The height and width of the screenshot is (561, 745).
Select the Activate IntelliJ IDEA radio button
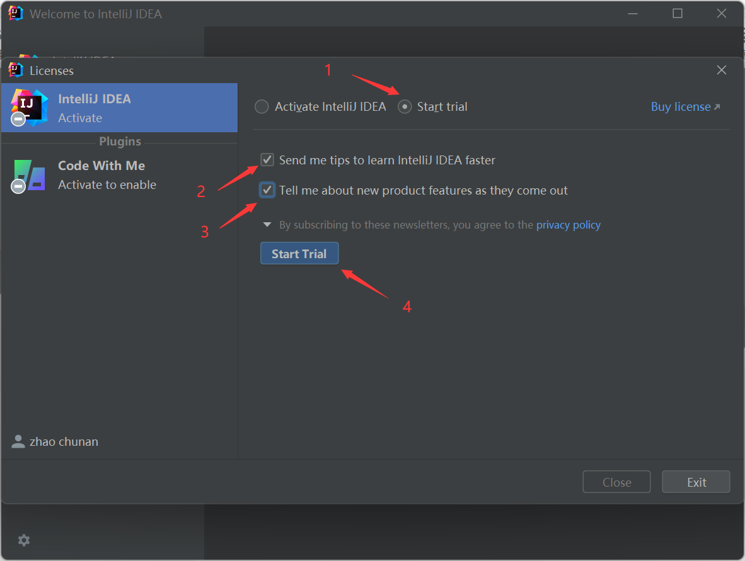click(262, 106)
